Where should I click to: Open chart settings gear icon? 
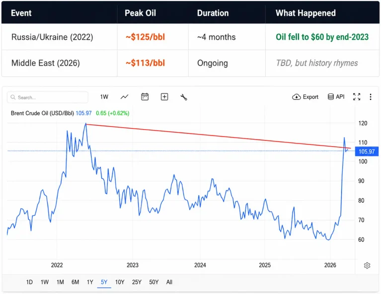(367, 265)
